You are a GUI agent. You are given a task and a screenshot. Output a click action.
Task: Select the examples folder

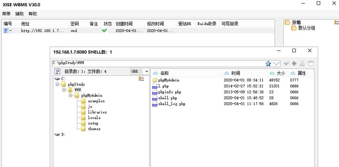96,101
